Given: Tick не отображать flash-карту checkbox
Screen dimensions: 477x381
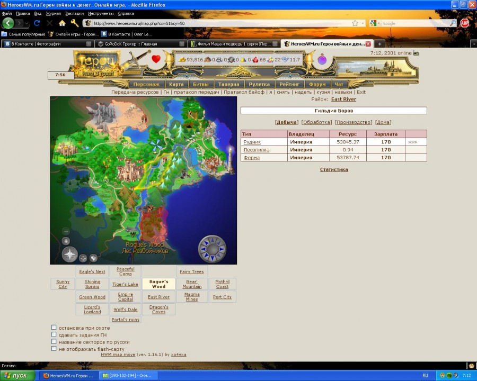Looking at the screenshot, I should 54,349.
